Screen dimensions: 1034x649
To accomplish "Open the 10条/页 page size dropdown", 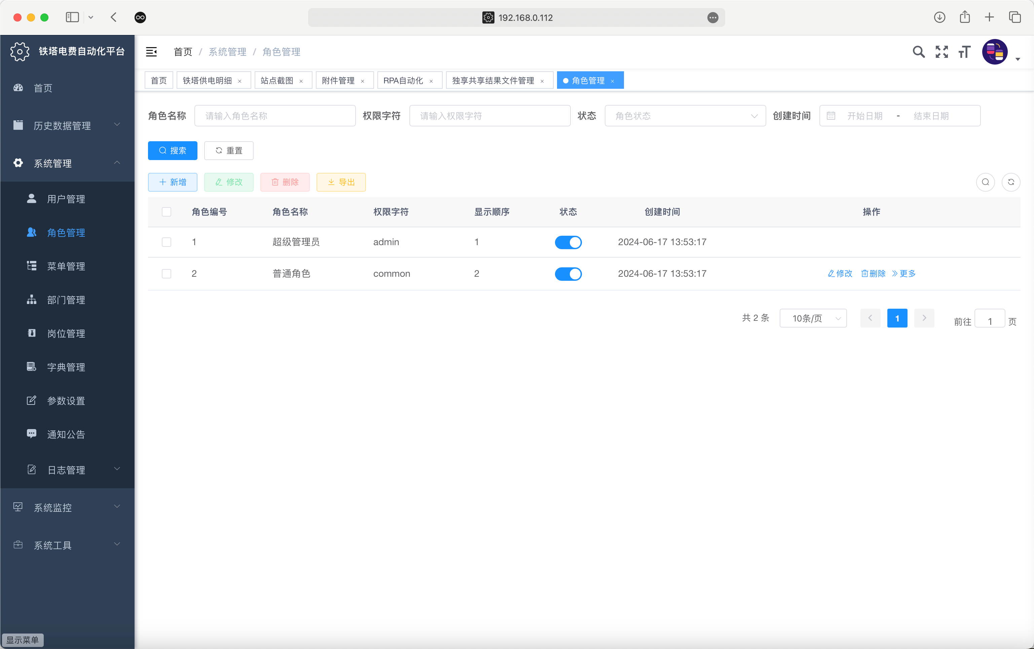I will tap(813, 318).
